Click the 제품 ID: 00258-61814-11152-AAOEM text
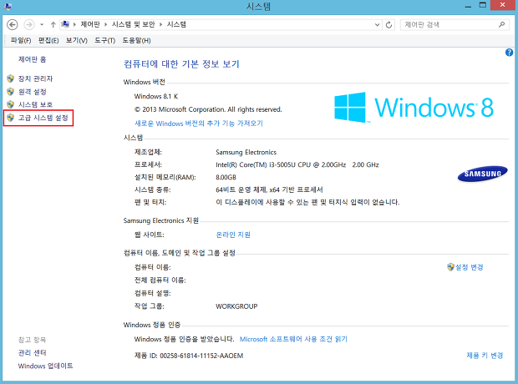 (x=189, y=356)
